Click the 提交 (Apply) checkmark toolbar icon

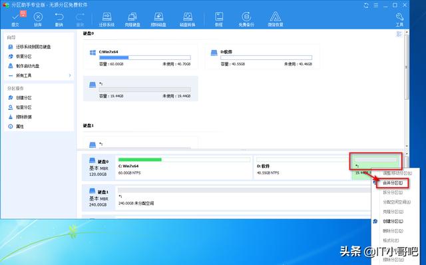(15, 19)
